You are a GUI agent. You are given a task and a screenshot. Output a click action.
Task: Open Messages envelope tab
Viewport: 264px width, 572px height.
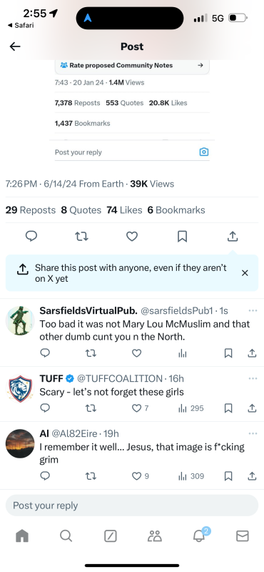[242, 536]
